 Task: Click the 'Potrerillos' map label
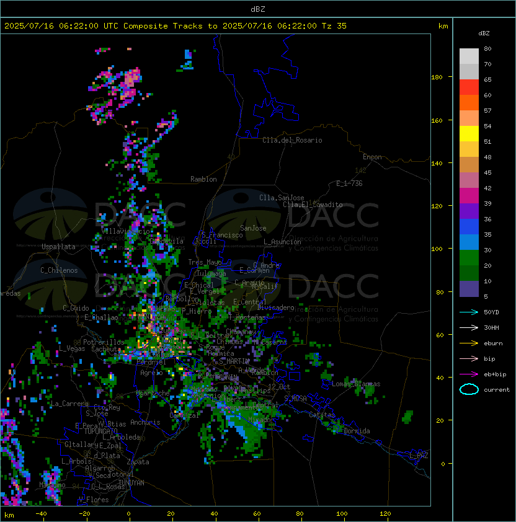(x=104, y=342)
